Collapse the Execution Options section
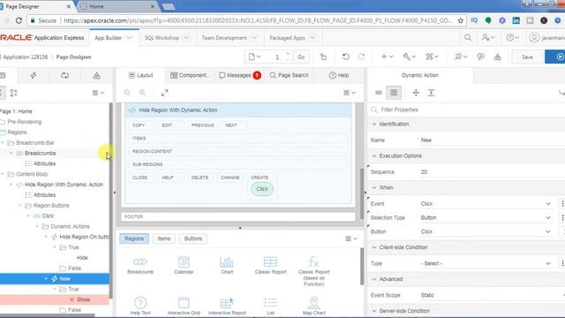The image size is (565, 318). point(374,155)
